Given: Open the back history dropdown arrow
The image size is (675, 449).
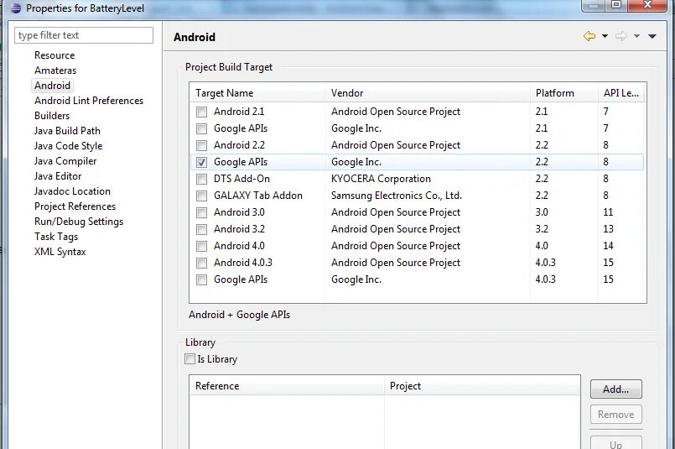Looking at the screenshot, I should coord(605,36).
